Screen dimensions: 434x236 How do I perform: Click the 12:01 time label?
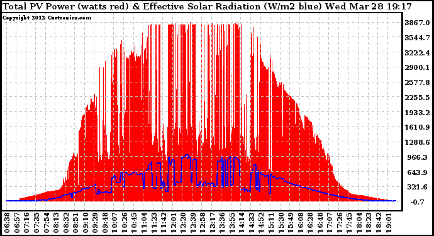(174, 222)
